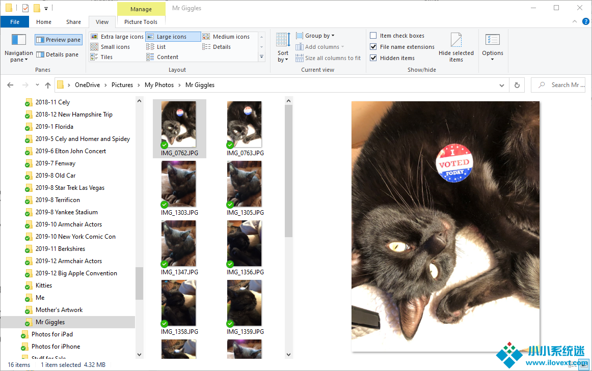
Task: Expand the layout gallery more arrow
Action: click(262, 57)
